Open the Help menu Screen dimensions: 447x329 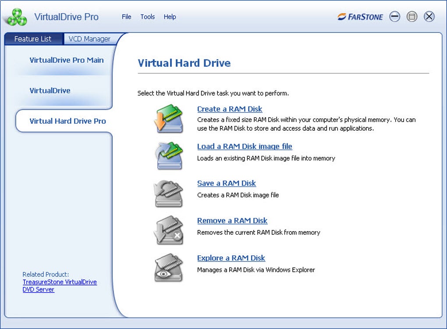coord(170,17)
